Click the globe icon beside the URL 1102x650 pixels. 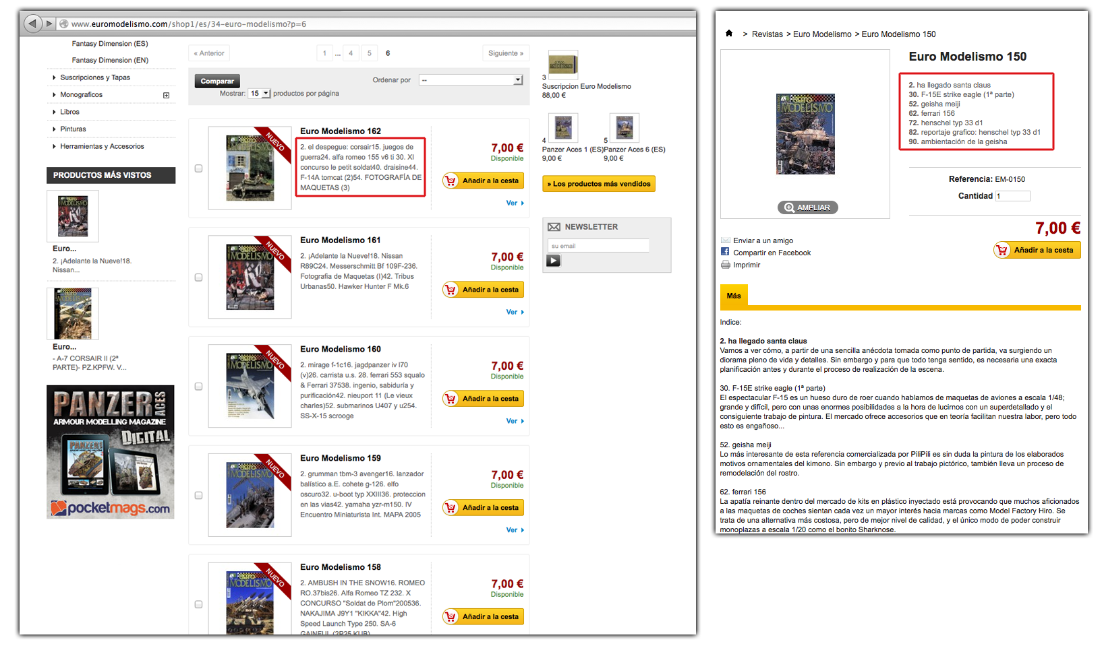tap(64, 24)
